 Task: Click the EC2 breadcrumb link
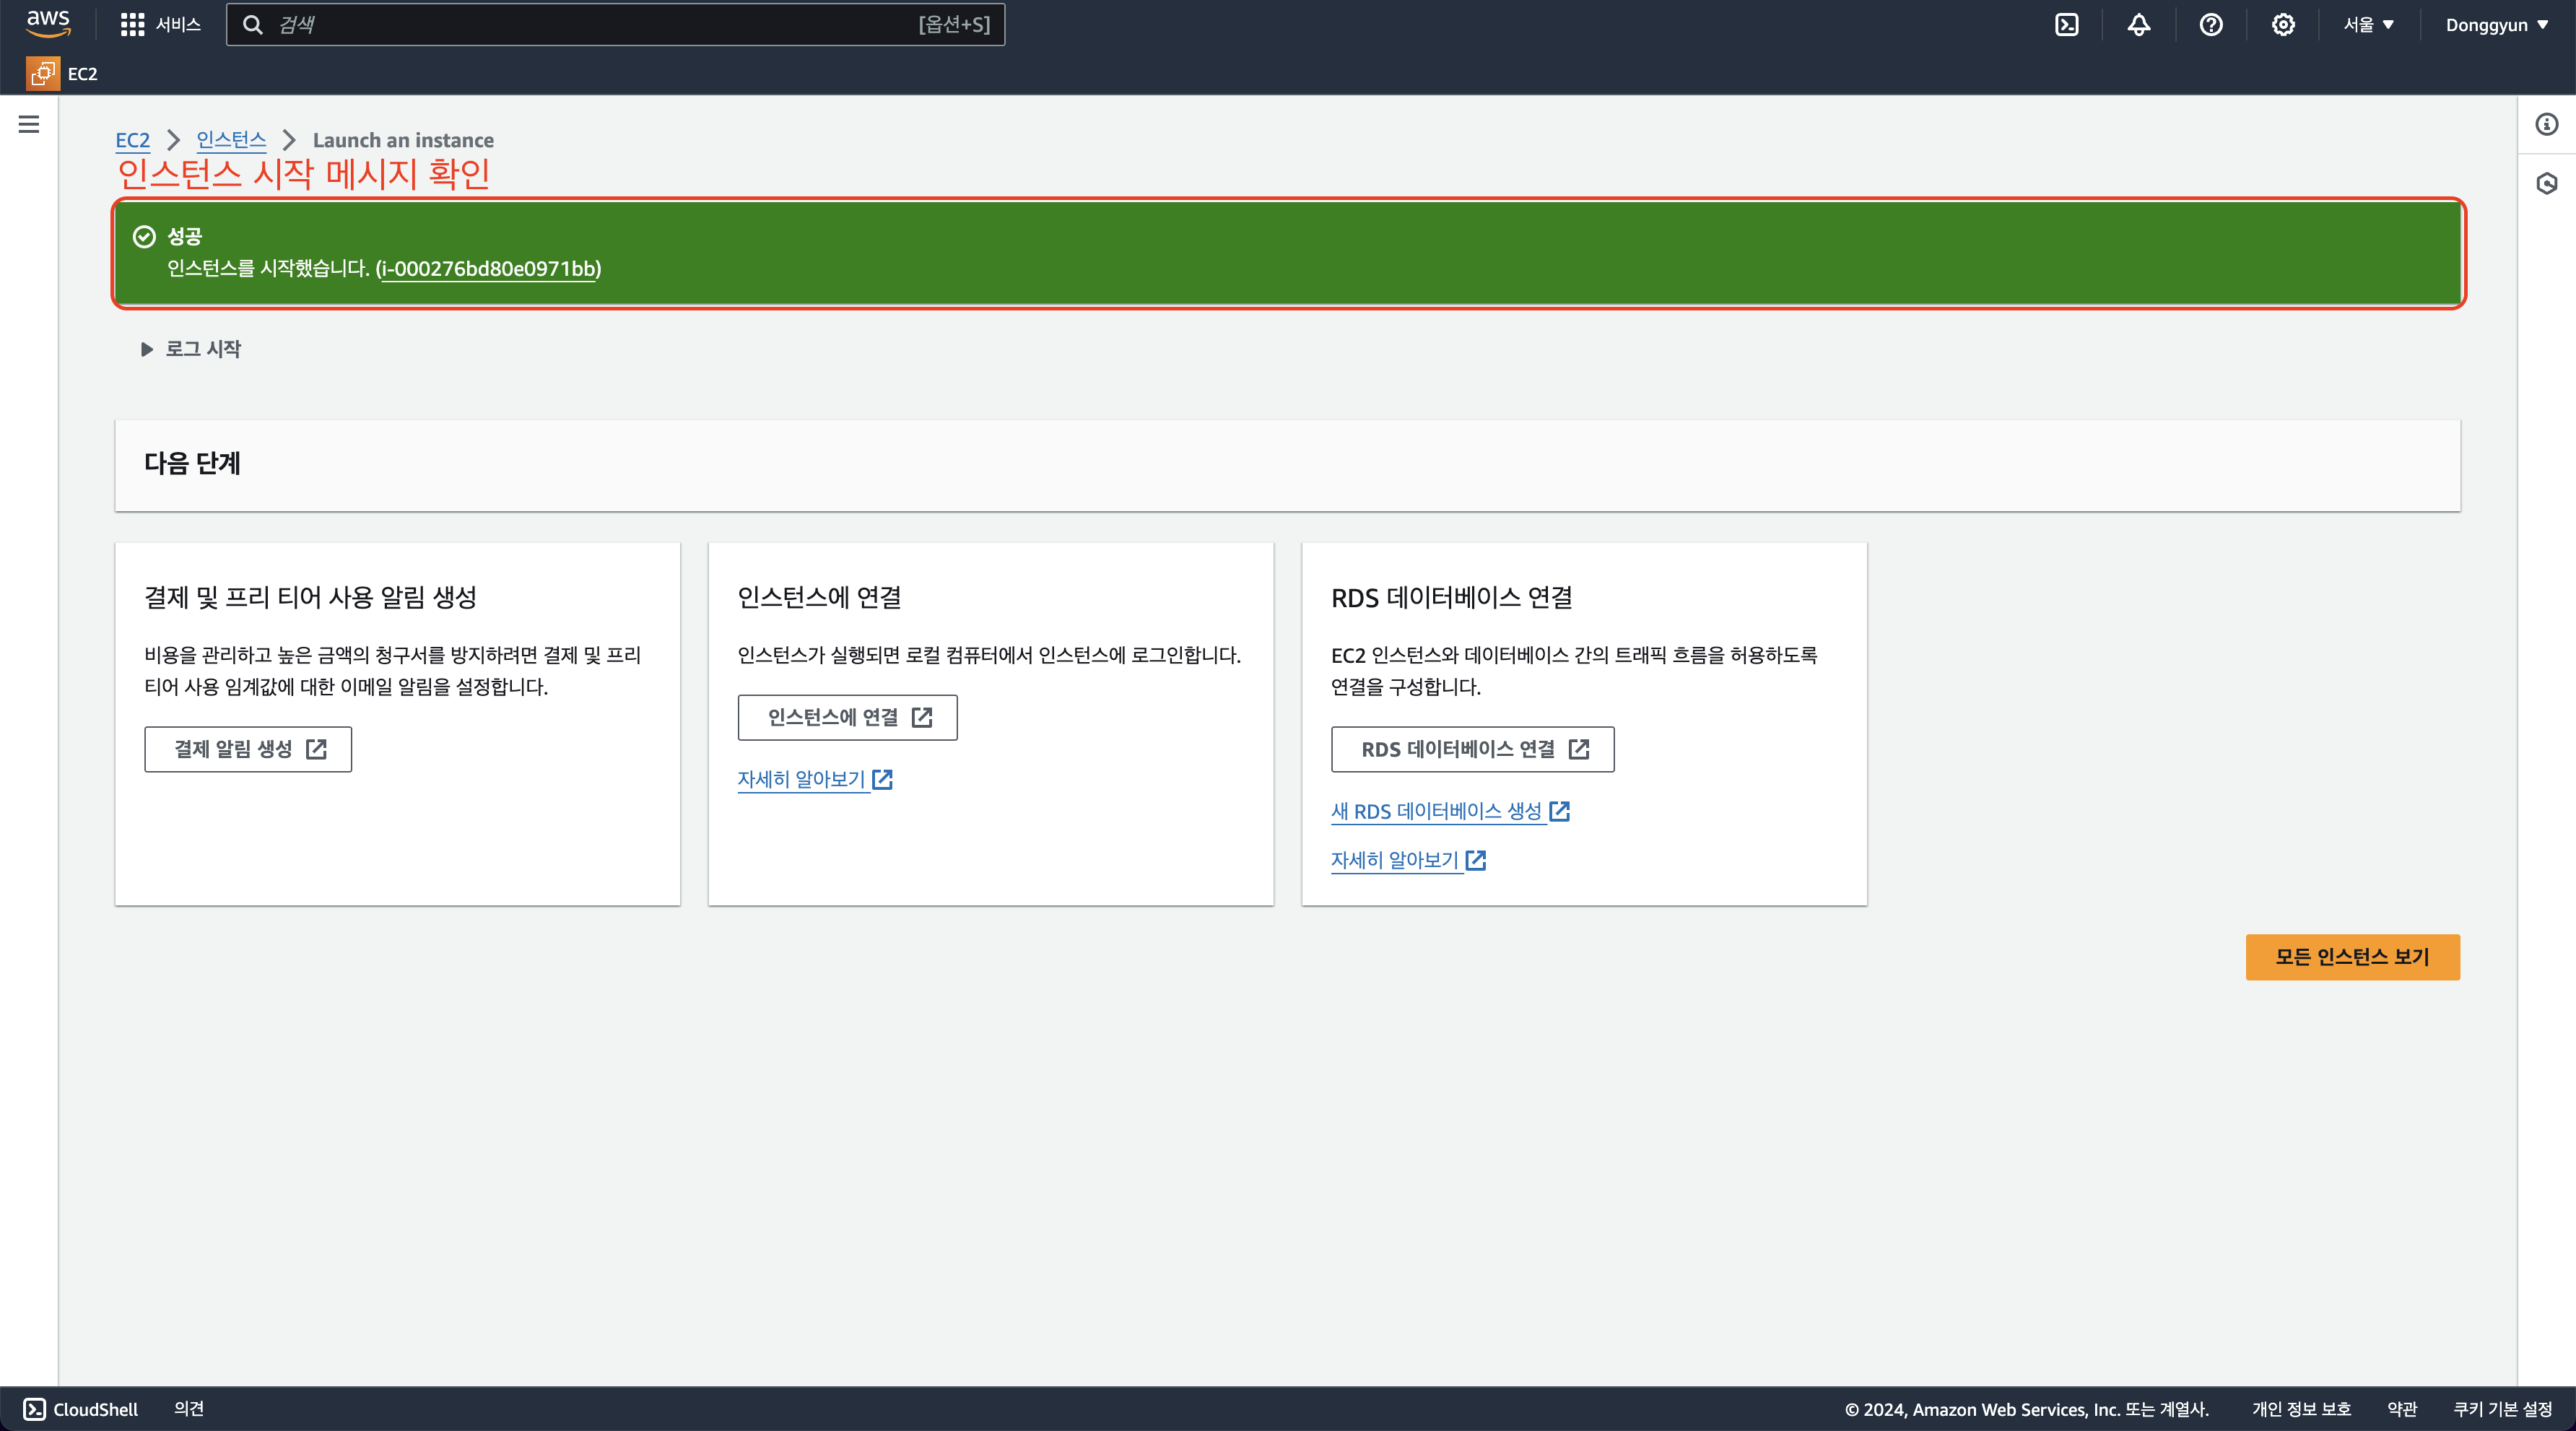click(x=132, y=140)
